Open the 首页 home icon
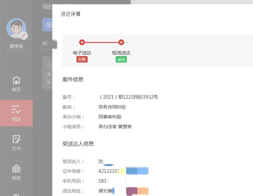Image resolution: width=253 pixels, height=196 pixels. pos(16,80)
